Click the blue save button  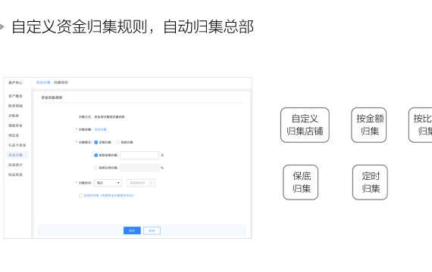(x=132, y=230)
